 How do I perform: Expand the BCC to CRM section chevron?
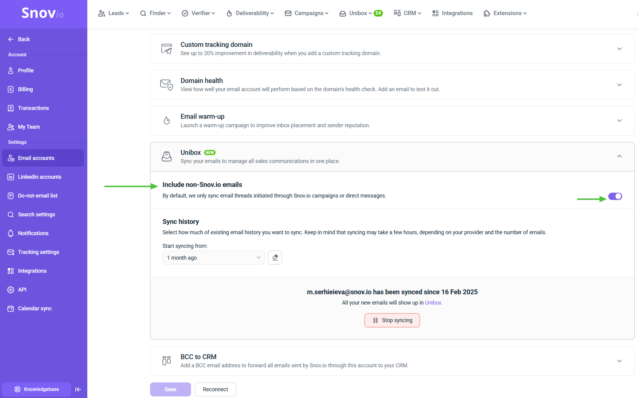click(620, 361)
